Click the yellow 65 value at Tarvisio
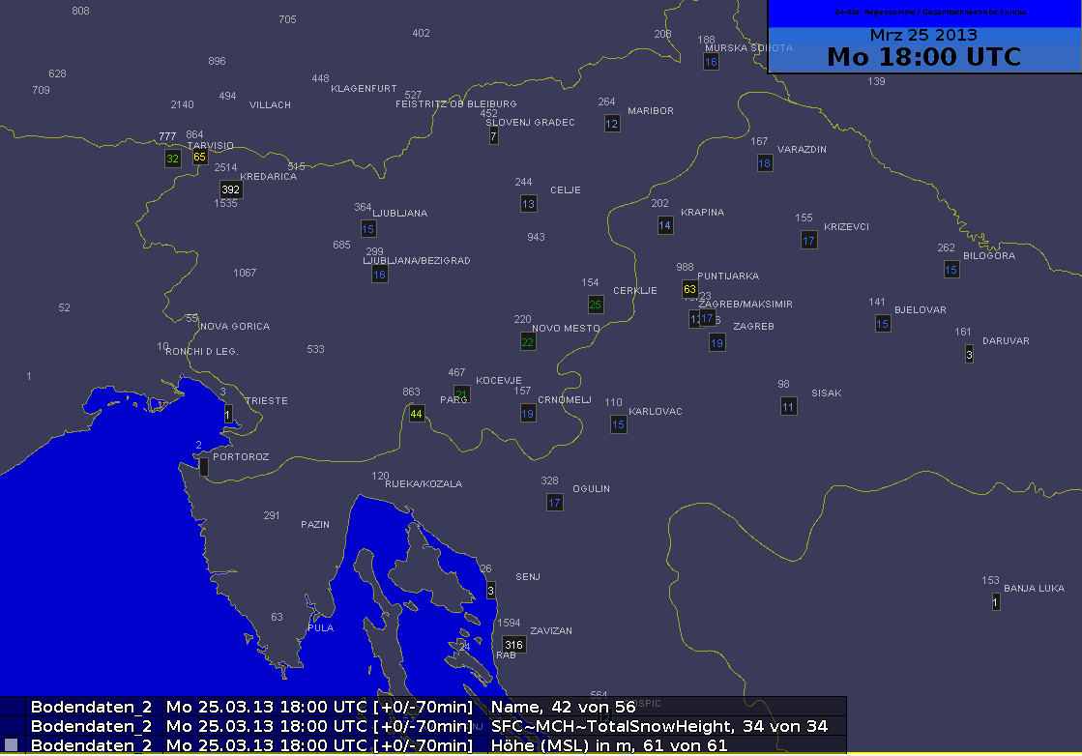 (x=199, y=158)
